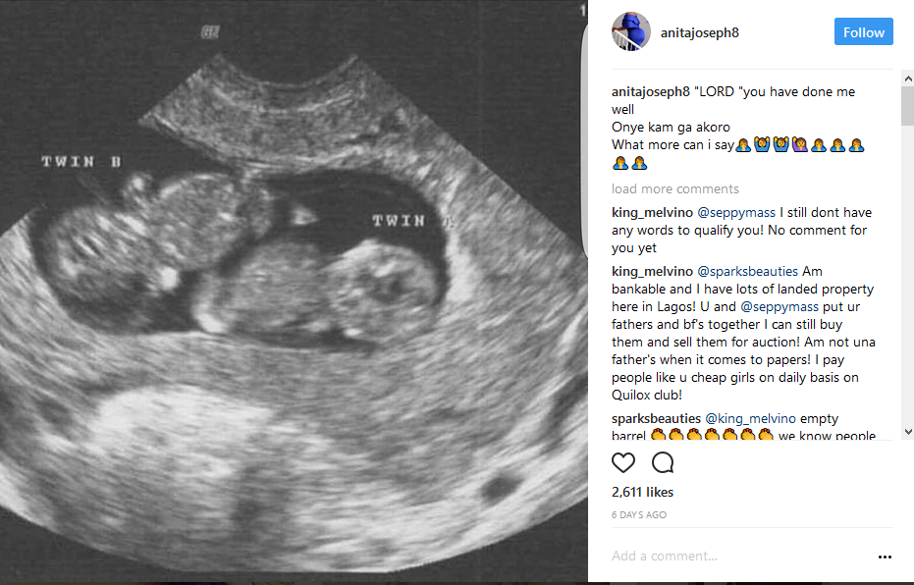
Task: Click the comments scrollbar down arrow
Action: click(907, 432)
